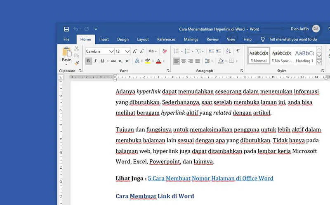Click the Cut scissors icon
Image resolution: width=330 pixels, height=205 pixels.
coord(77,49)
